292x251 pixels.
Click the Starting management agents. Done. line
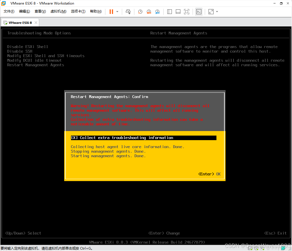(x=108, y=156)
